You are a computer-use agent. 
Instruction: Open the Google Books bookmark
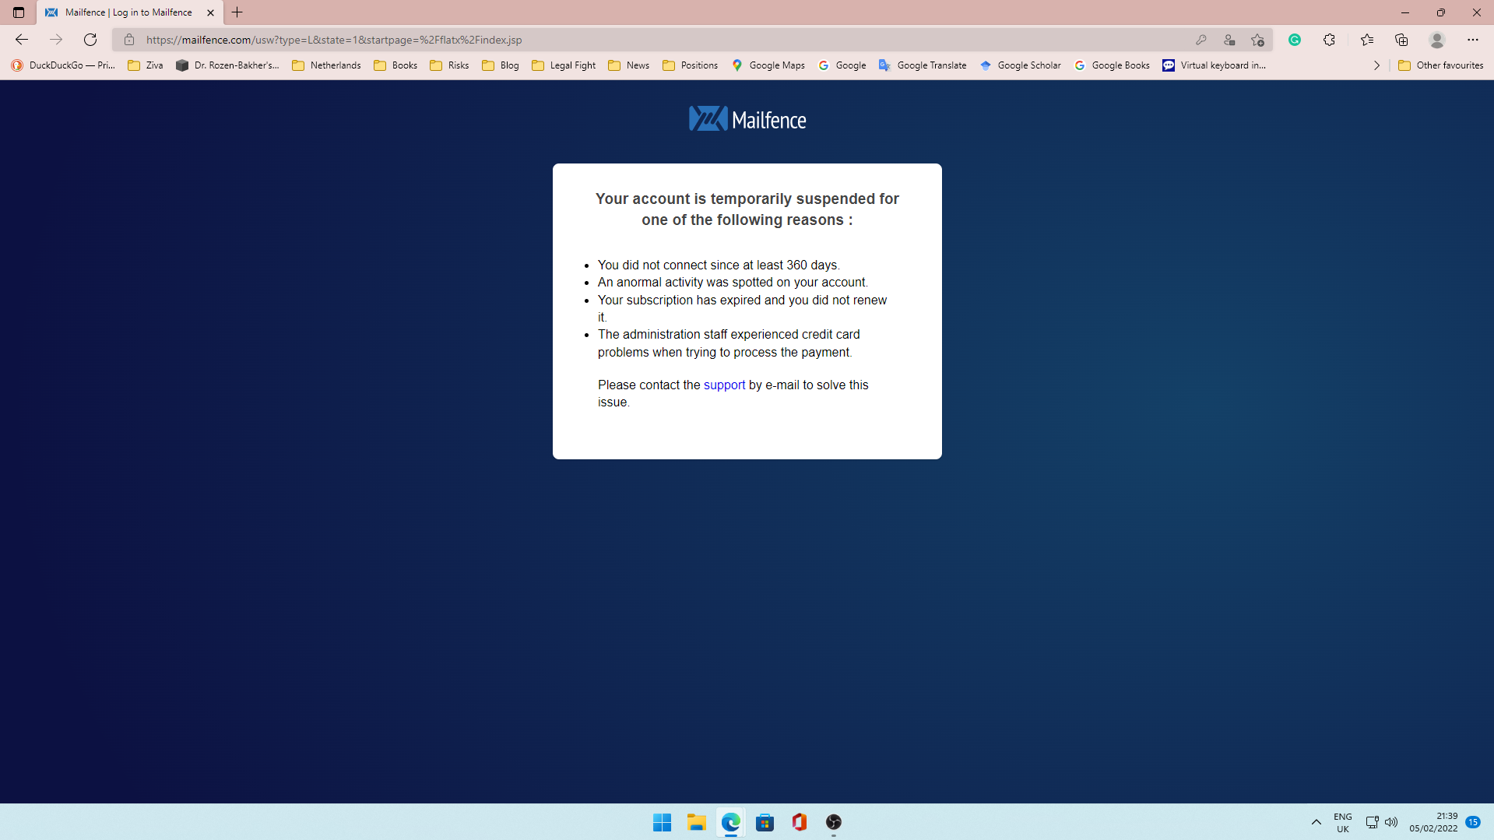1112,65
